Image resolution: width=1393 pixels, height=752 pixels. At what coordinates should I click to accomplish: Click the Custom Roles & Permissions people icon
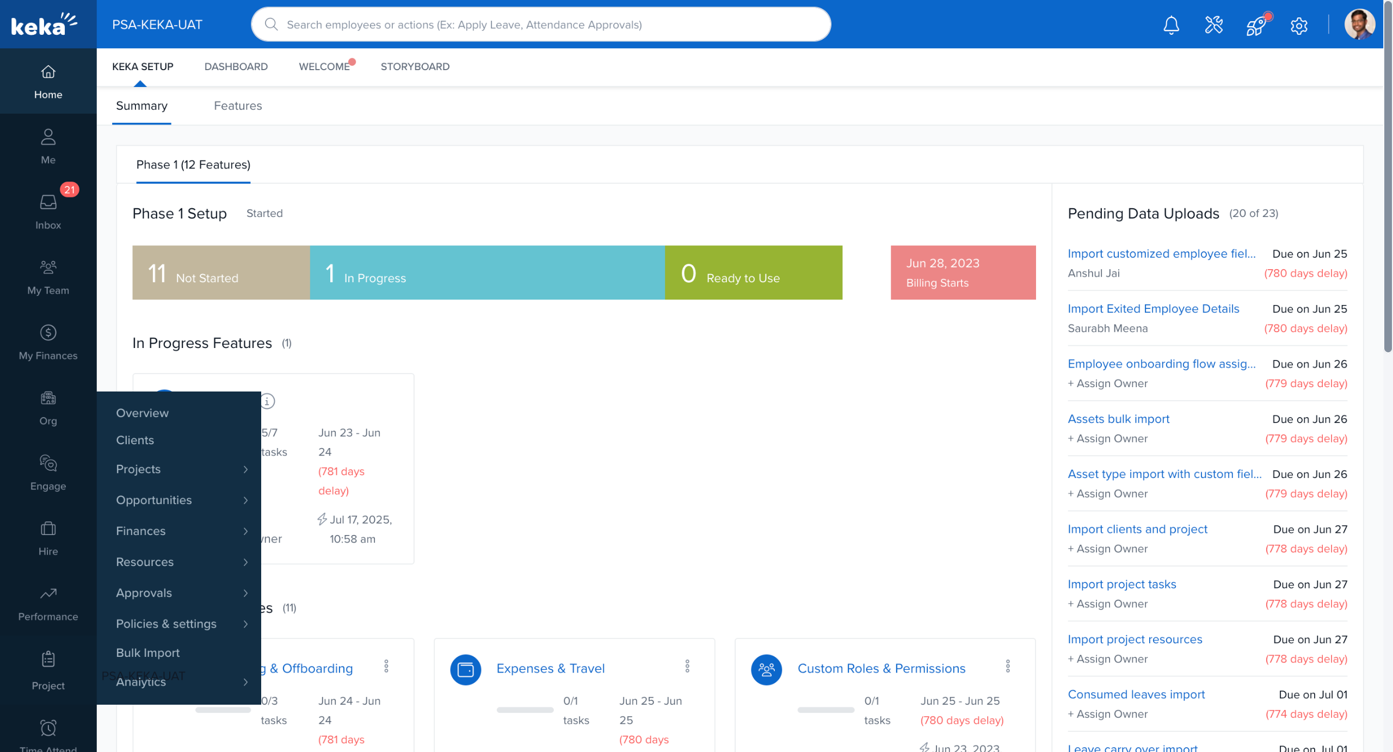[x=767, y=669]
